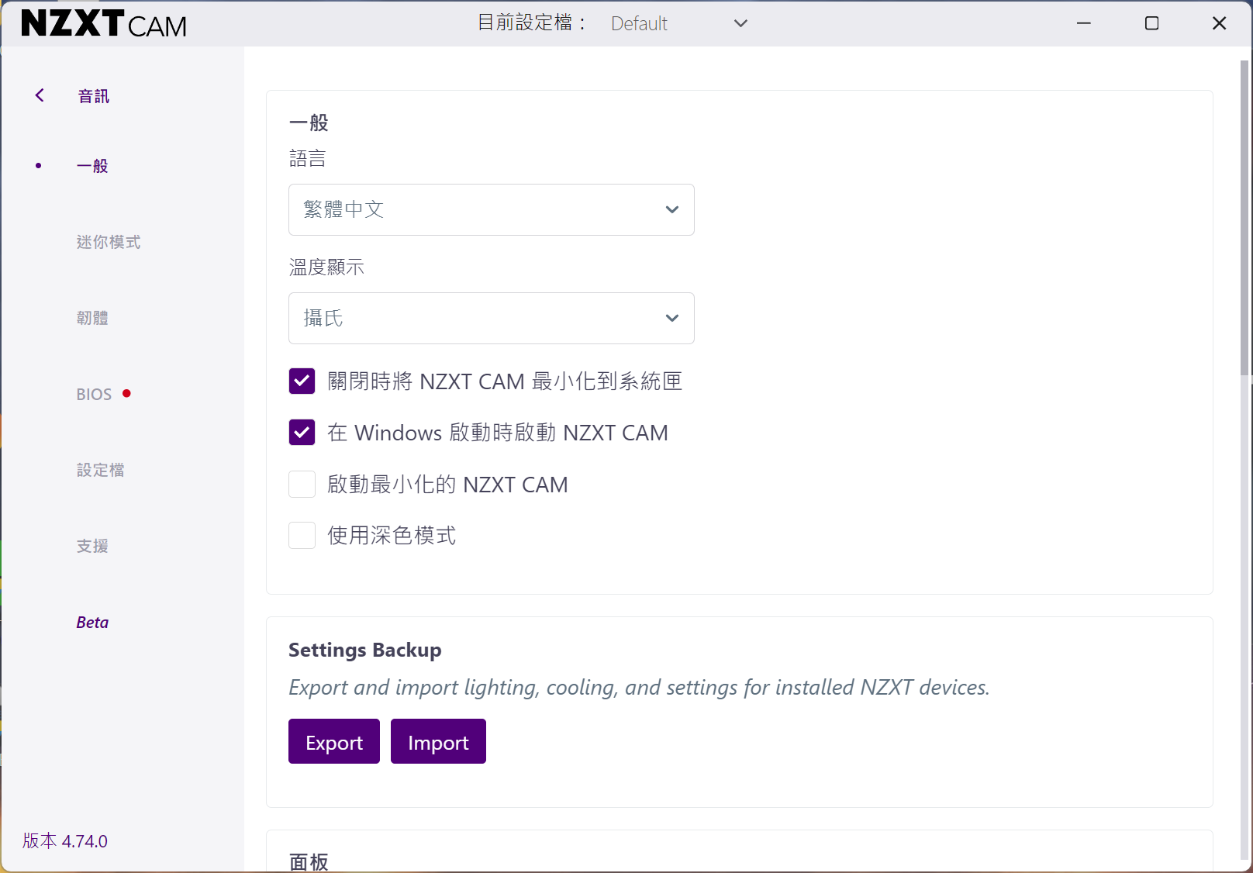Close the NZXT CAM window
The width and height of the screenshot is (1253, 873).
1219,23
